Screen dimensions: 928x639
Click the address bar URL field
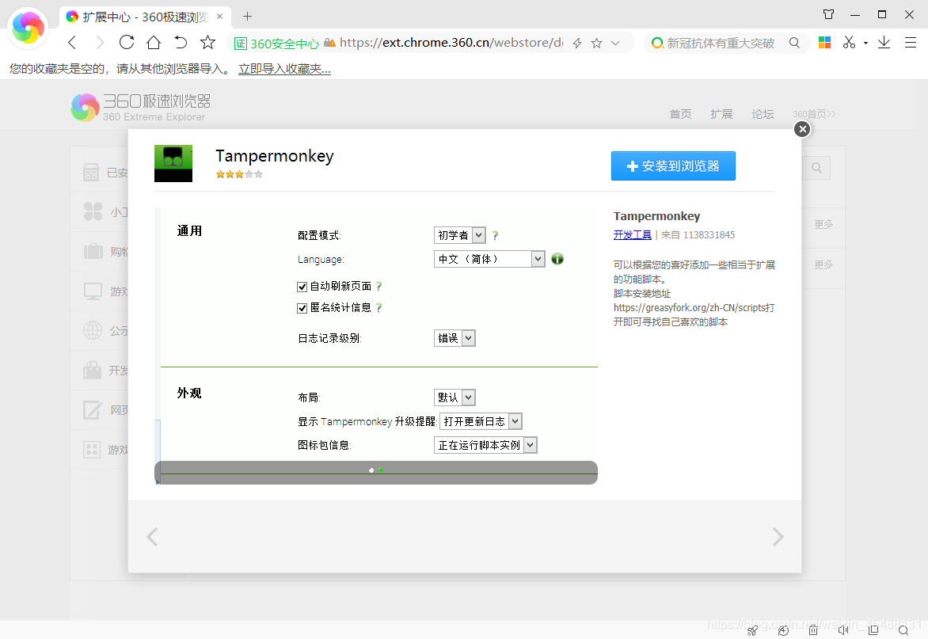tap(451, 43)
